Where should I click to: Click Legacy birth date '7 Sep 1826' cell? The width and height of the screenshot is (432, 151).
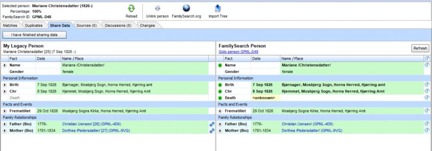(48, 85)
